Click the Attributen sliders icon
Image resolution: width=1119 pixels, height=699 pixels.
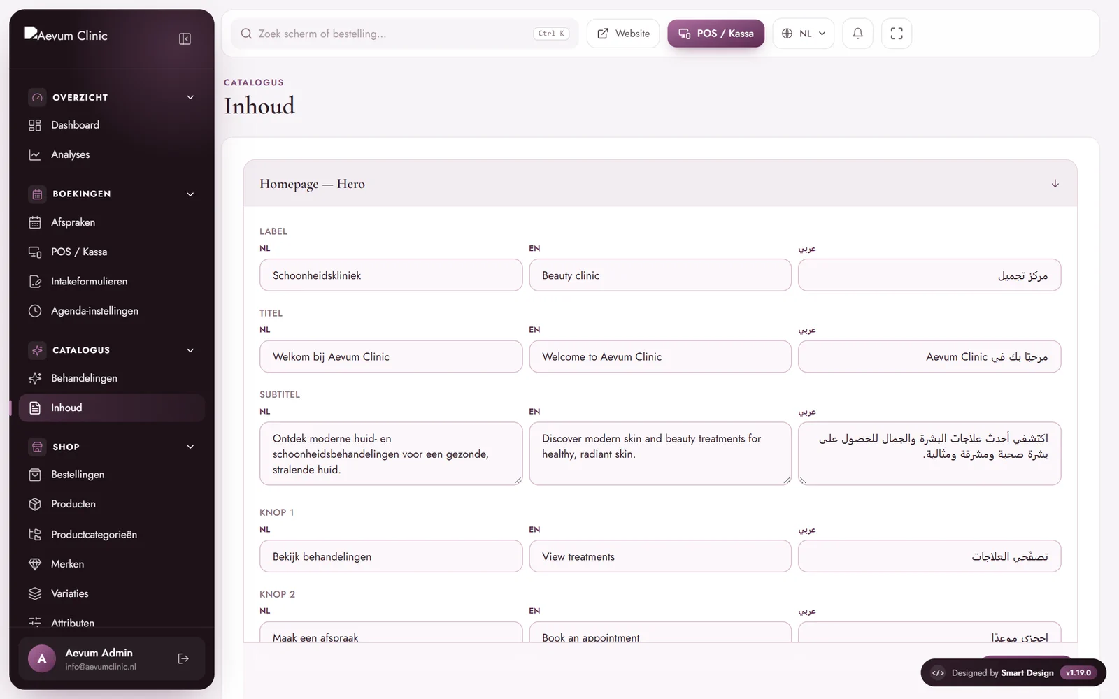tap(35, 622)
